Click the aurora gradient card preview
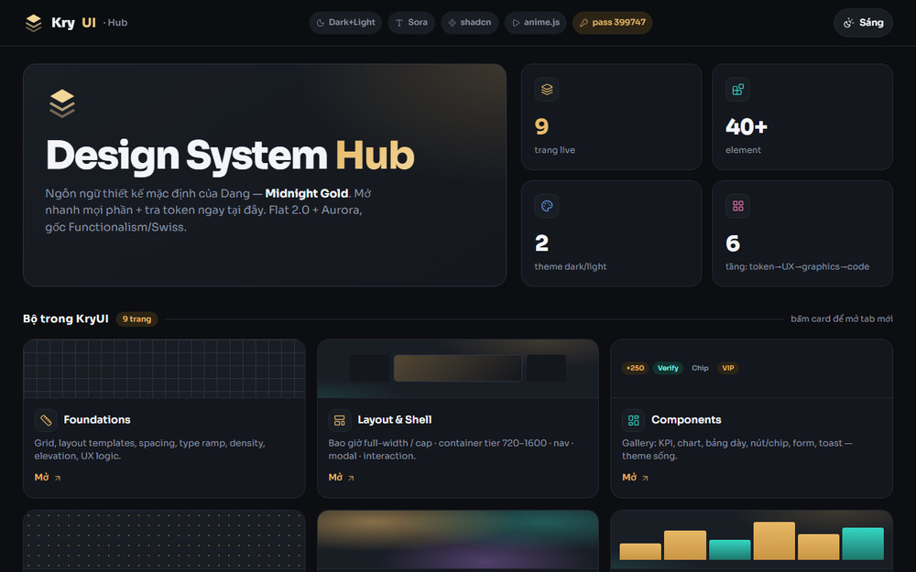Viewport: 916px width, 572px height. point(458,541)
